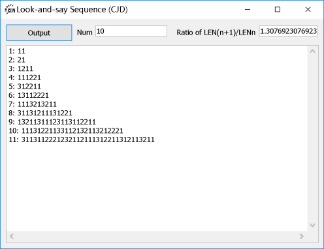Click line 9 starting 13211311 in output
The width and height of the screenshot is (324, 249).
point(52,122)
